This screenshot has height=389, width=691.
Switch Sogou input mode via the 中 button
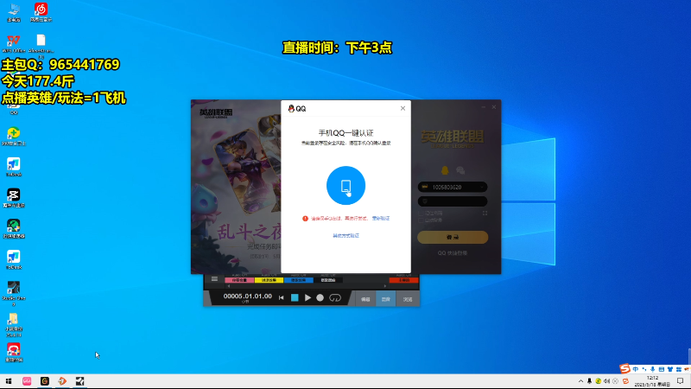pyautogui.click(x=636, y=369)
